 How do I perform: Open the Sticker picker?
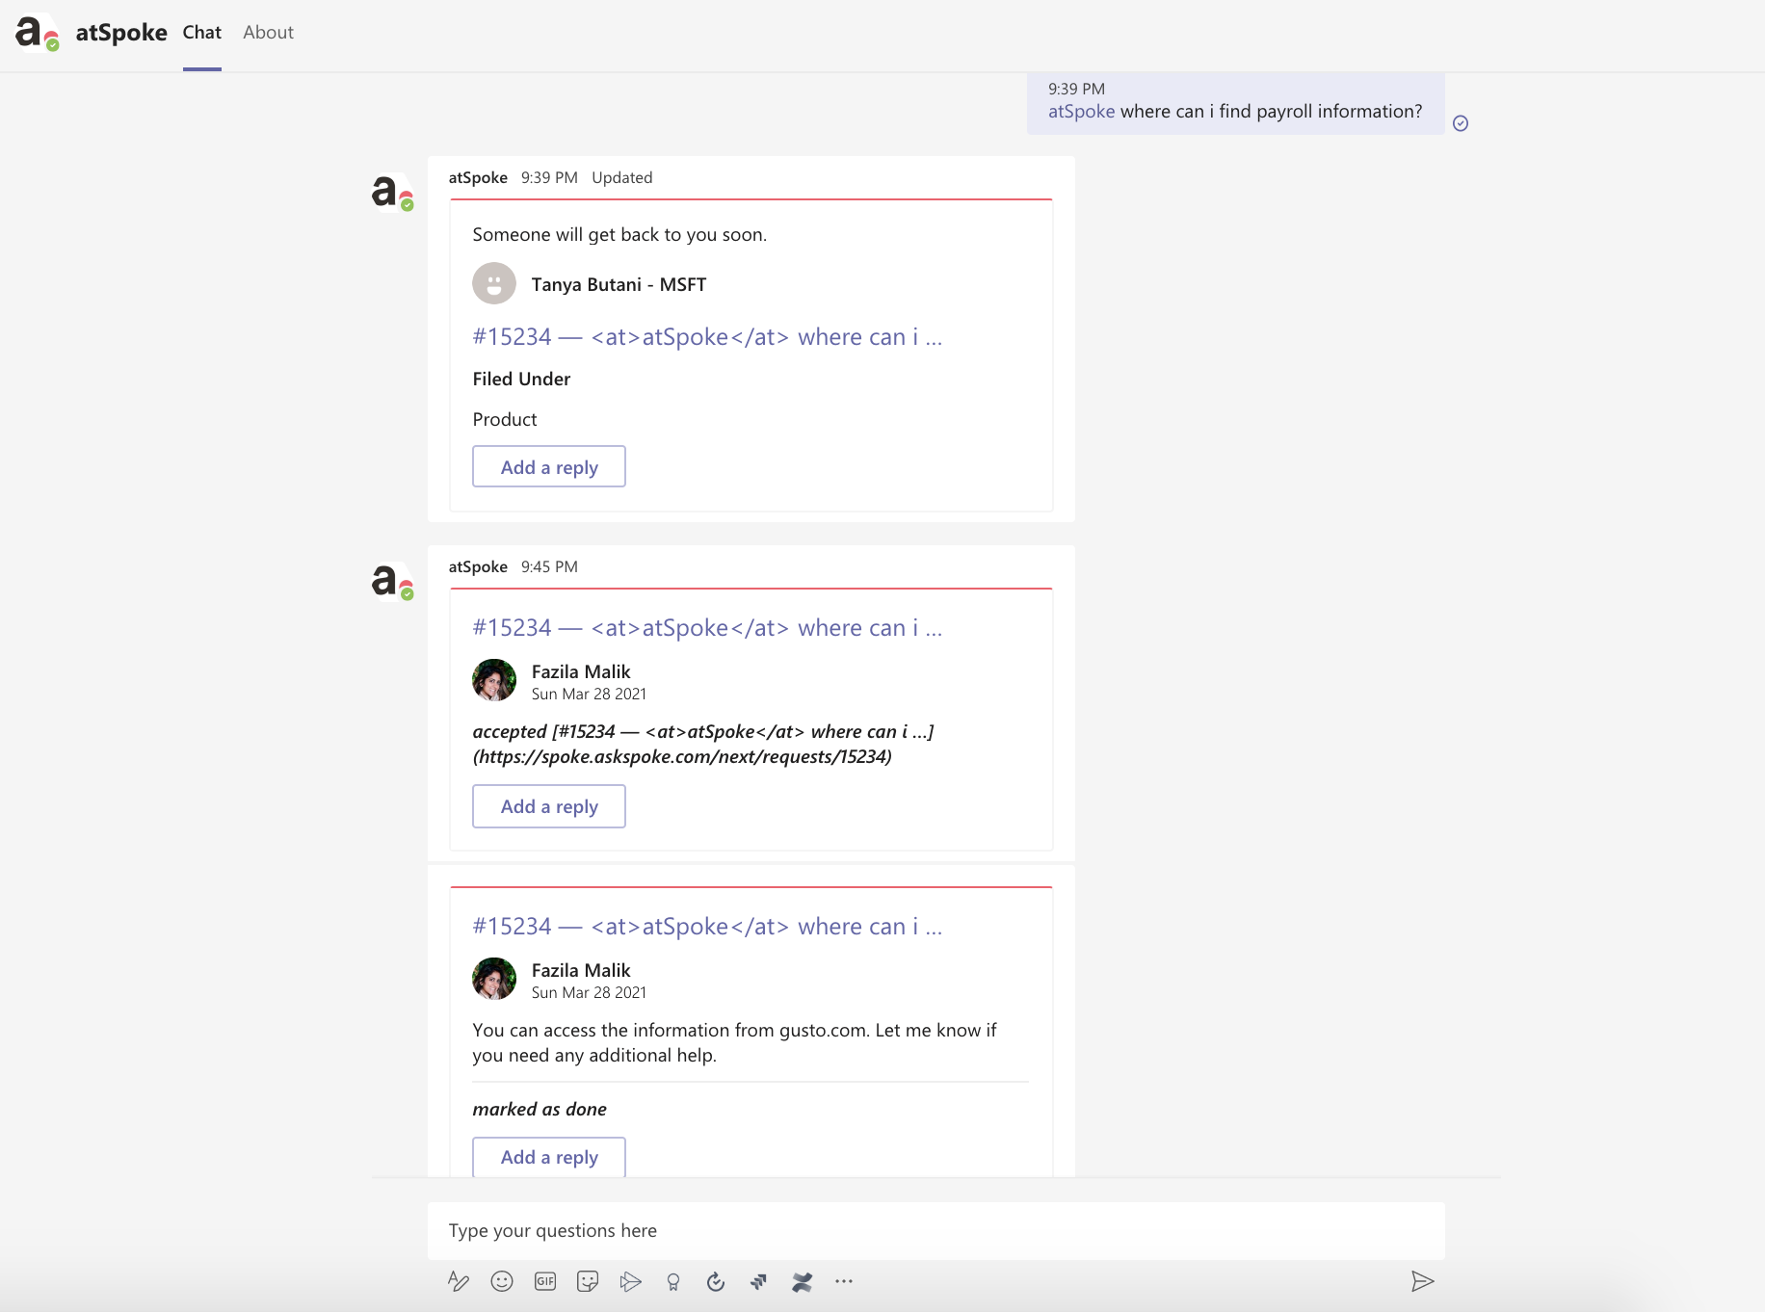588,1281
